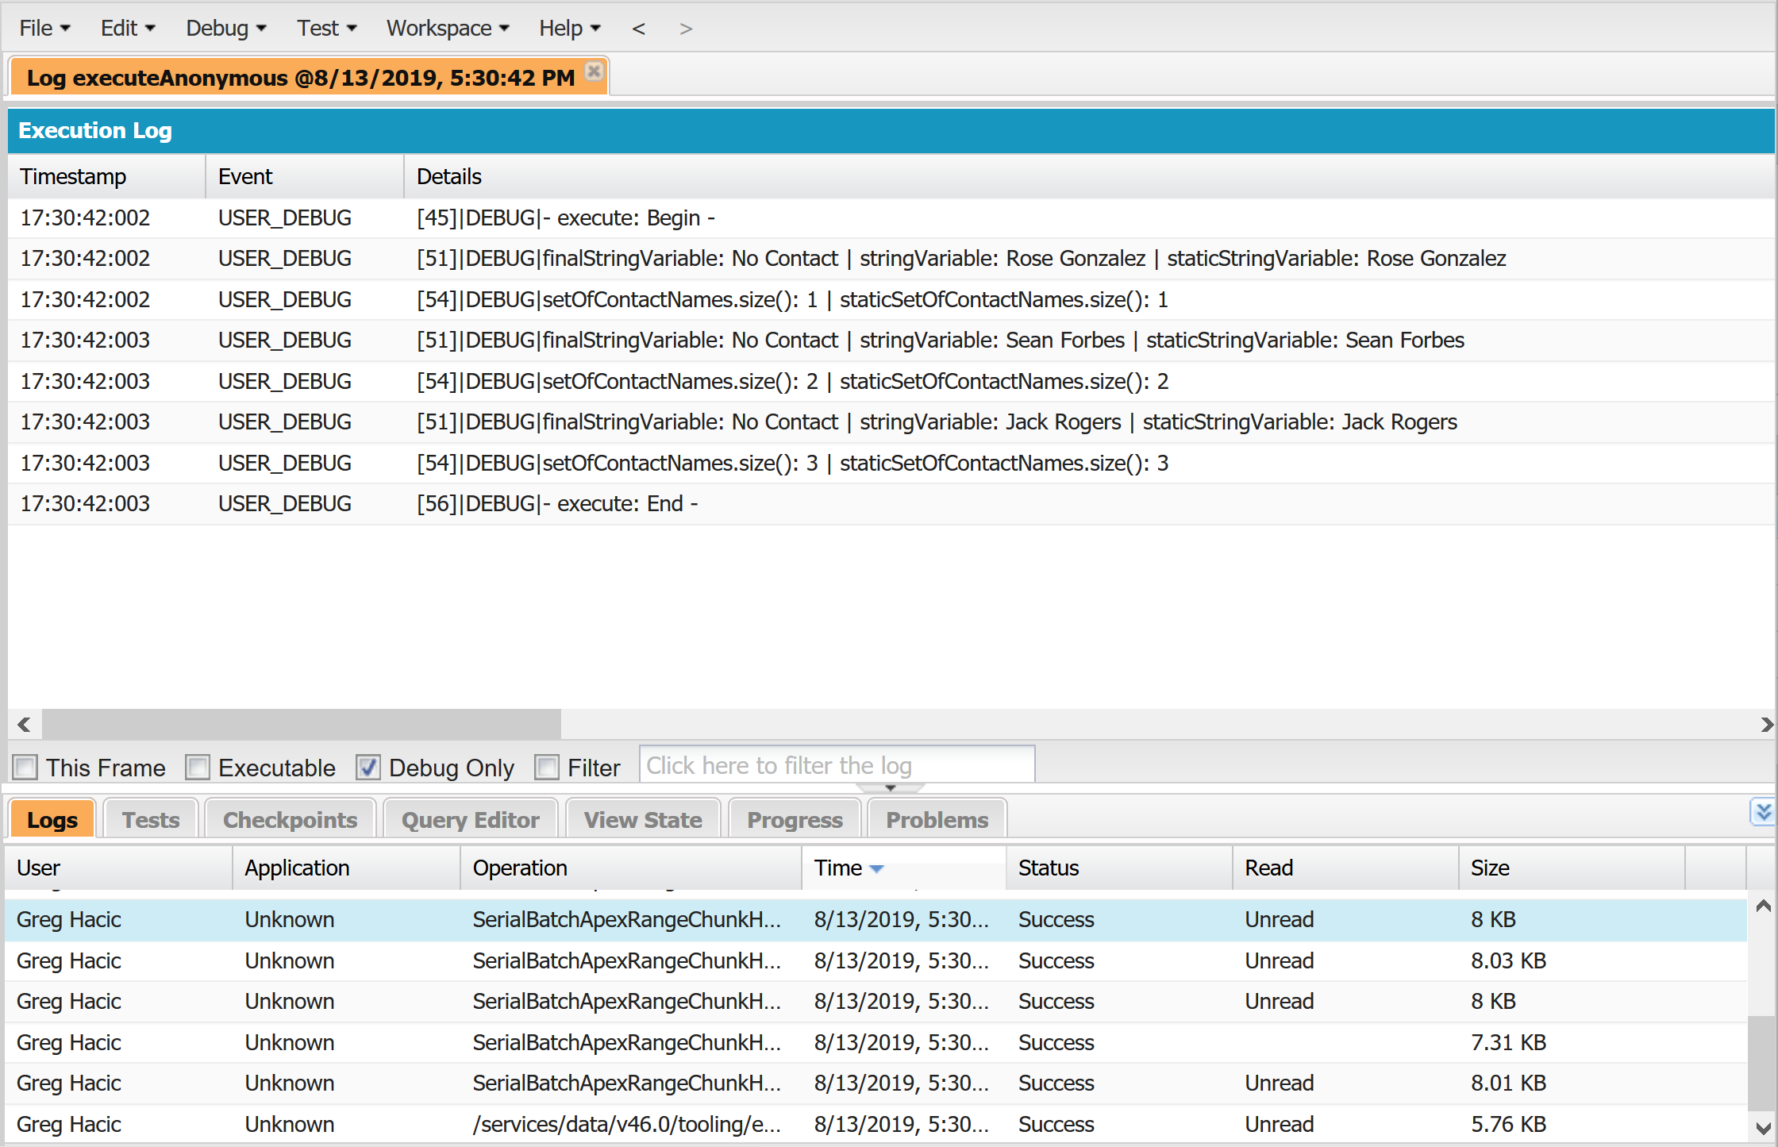Expand the Workspace menu
The image size is (1778, 1147).
447,29
